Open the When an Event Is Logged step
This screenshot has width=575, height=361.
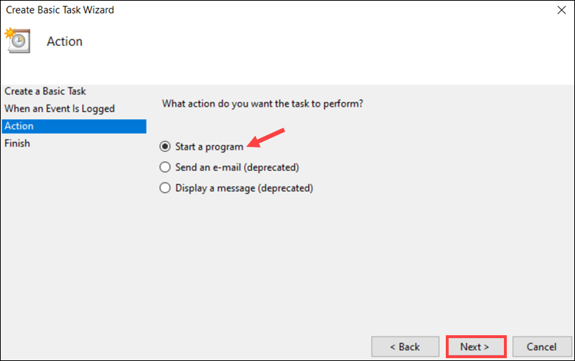click(60, 109)
